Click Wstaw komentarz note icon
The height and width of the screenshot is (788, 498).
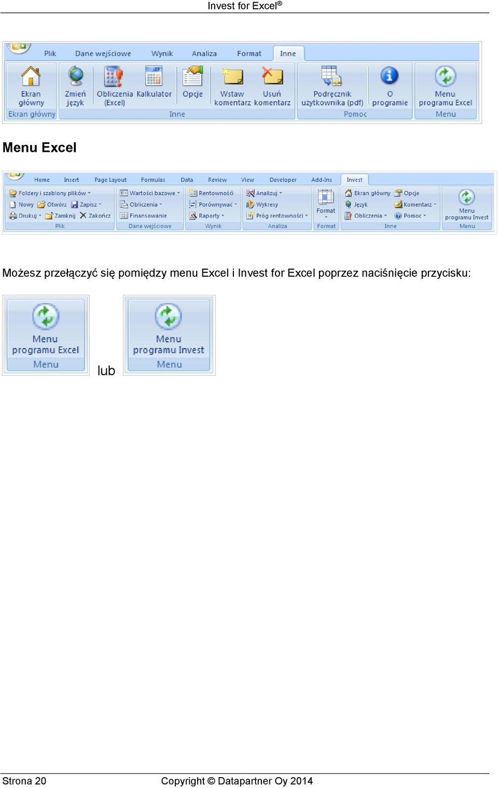pos(232,76)
